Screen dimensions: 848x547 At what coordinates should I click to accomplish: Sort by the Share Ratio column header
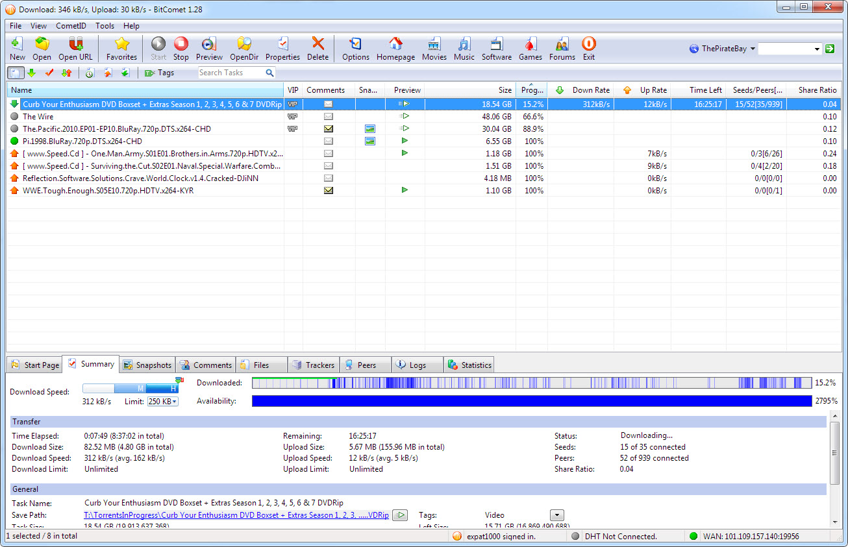(x=814, y=90)
